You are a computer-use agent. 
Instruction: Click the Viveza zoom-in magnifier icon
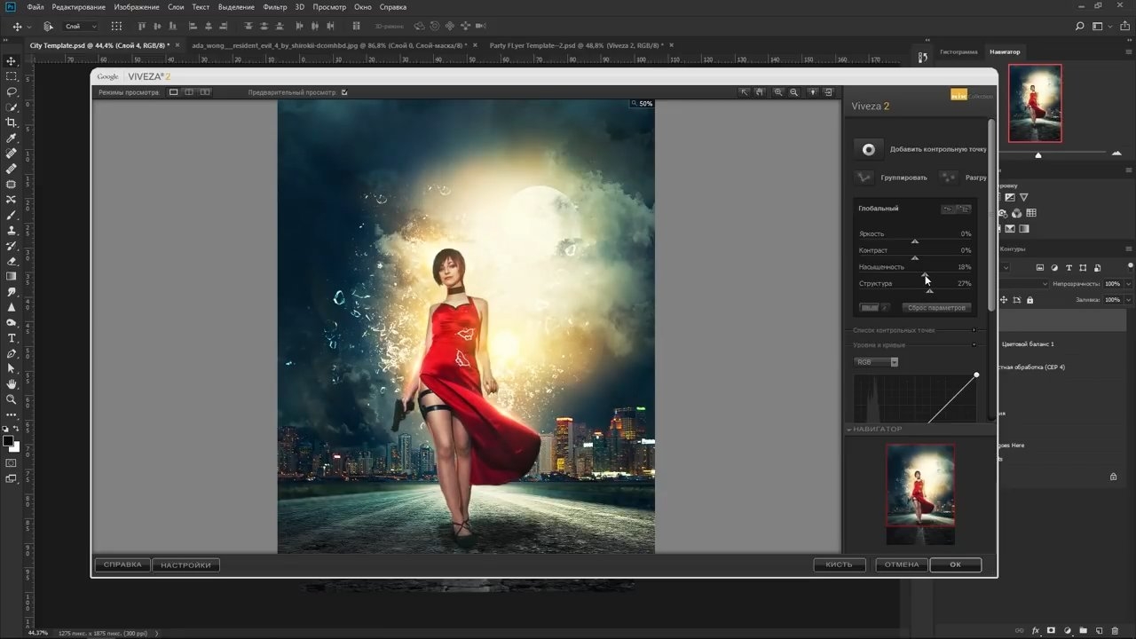click(778, 92)
